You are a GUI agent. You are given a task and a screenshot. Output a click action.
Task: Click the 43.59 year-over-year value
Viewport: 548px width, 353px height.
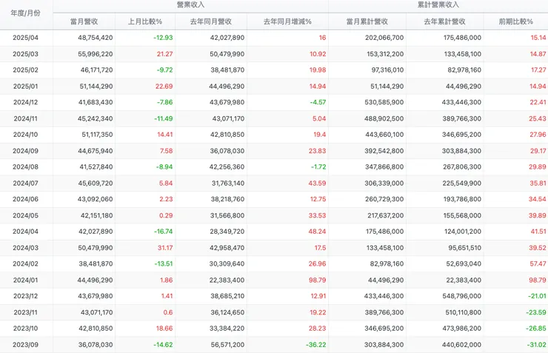317,184
